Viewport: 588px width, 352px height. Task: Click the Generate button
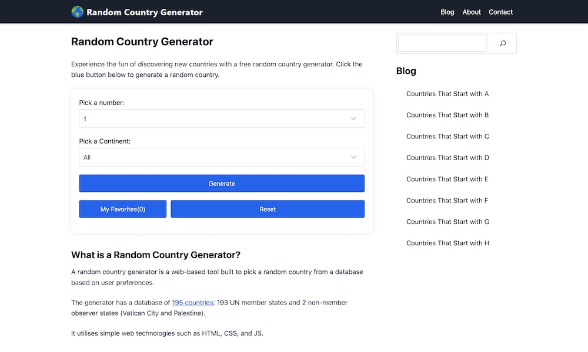(222, 183)
